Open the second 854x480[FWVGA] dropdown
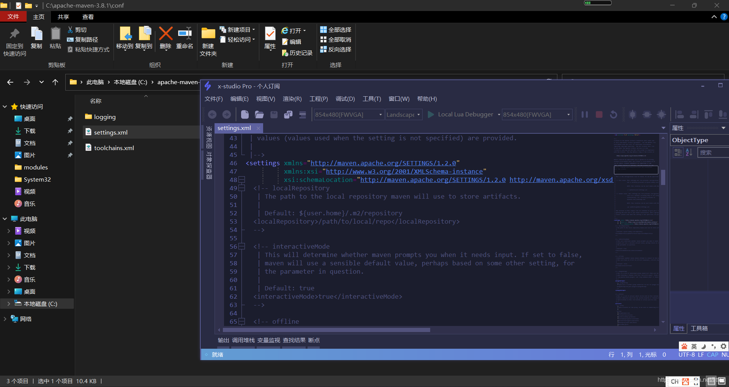729x387 pixels. coord(537,114)
